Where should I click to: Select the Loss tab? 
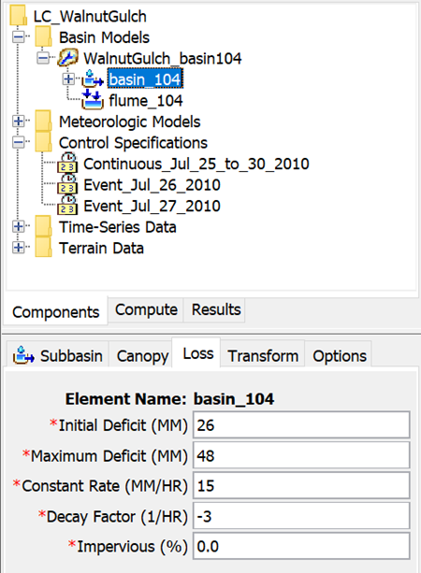(x=198, y=353)
